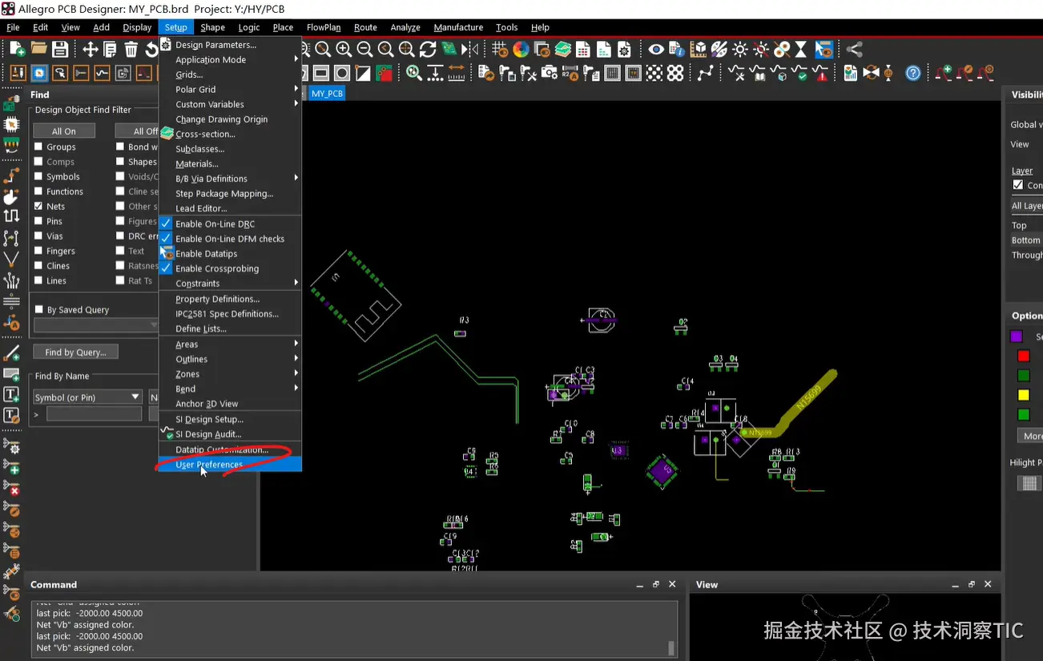Expand the Custom Variables submenu
The image size is (1043, 661).
[230, 104]
